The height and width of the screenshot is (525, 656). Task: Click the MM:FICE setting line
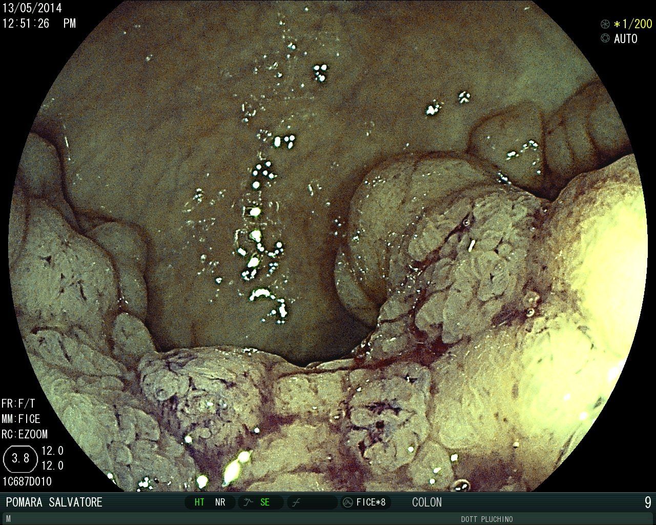coord(21,419)
